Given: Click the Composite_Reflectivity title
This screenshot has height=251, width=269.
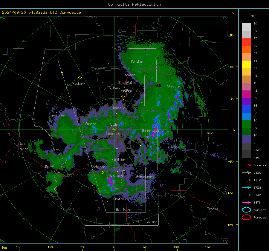Looking at the screenshot, I should [x=134, y=4].
